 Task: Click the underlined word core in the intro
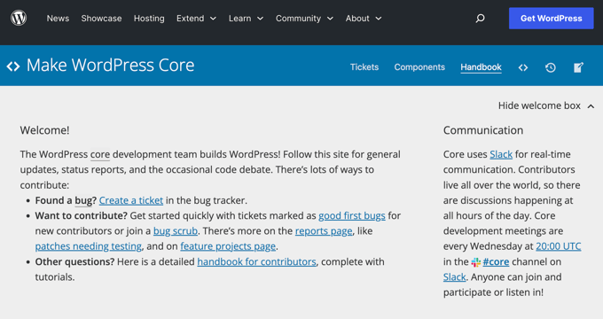point(100,154)
